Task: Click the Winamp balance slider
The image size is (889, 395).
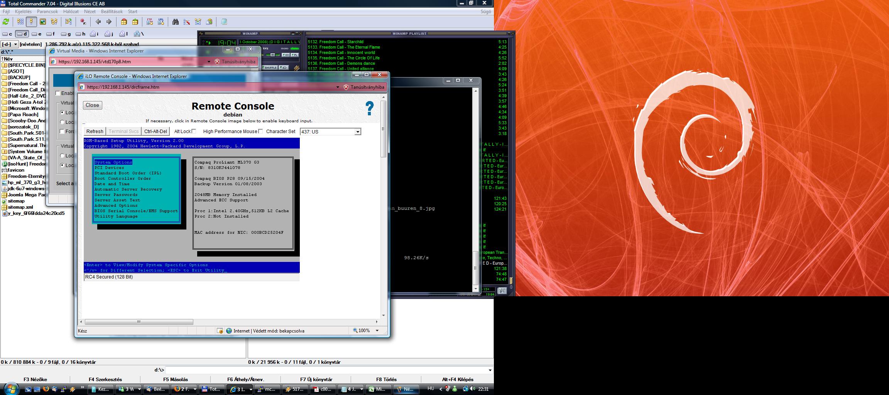Action: click(272, 55)
